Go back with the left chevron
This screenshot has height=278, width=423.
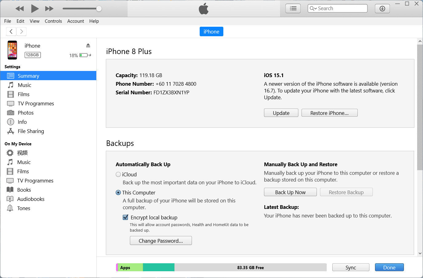[11, 31]
